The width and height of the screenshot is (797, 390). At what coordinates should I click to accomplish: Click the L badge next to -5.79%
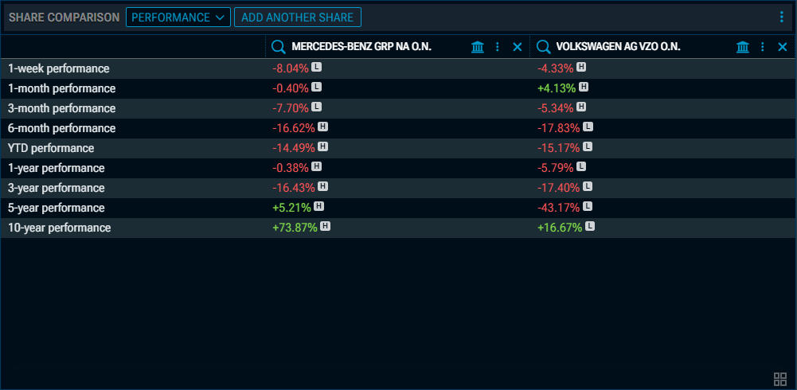tap(581, 166)
